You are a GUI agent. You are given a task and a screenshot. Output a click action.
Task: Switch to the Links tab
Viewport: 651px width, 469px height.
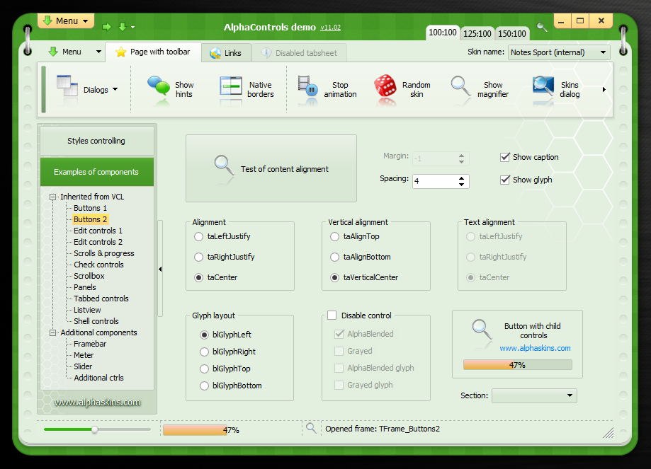[226, 53]
